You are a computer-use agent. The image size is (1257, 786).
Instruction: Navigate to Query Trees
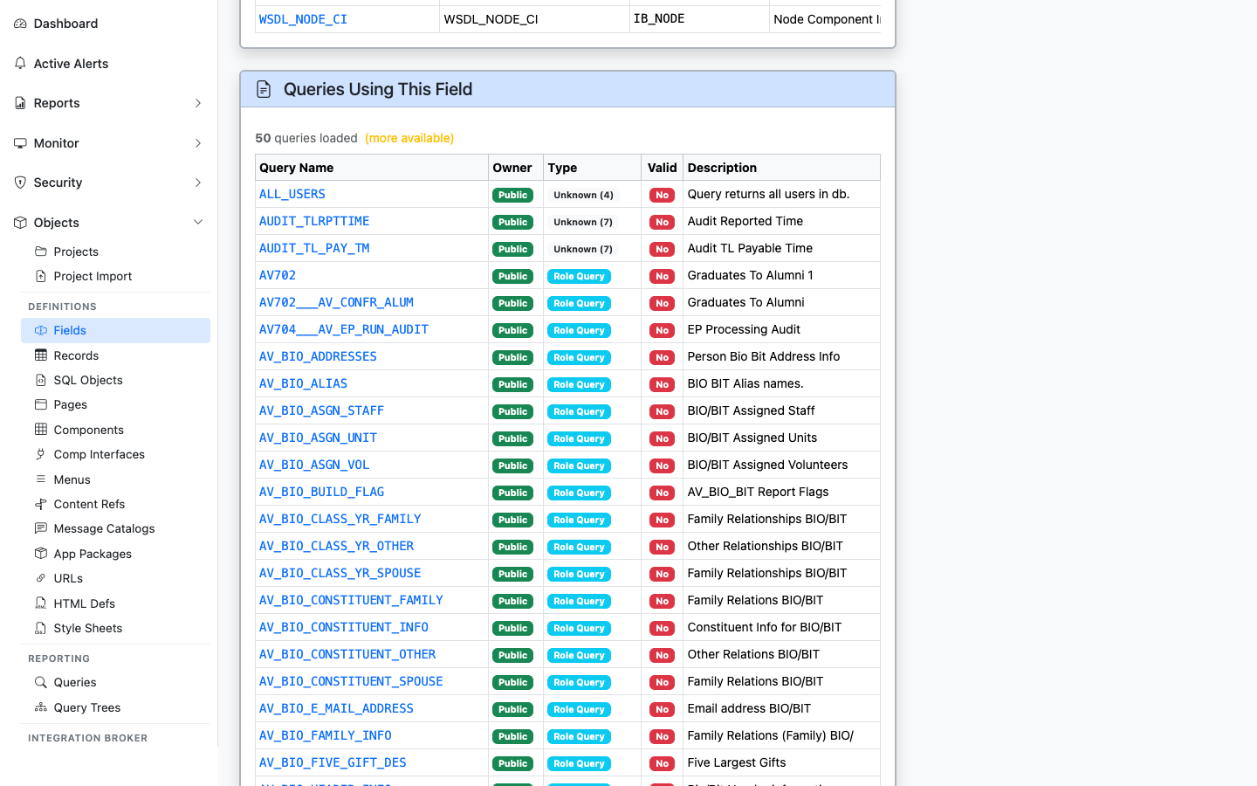point(115,707)
